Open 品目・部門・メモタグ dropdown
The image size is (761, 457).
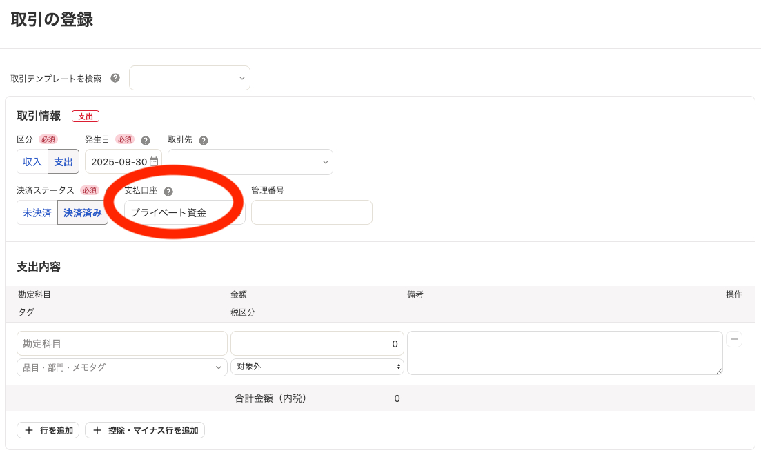click(x=122, y=367)
